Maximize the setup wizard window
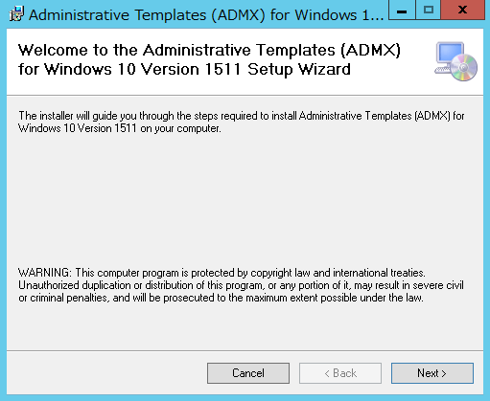The image size is (490, 401). pyautogui.click(x=429, y=10)
